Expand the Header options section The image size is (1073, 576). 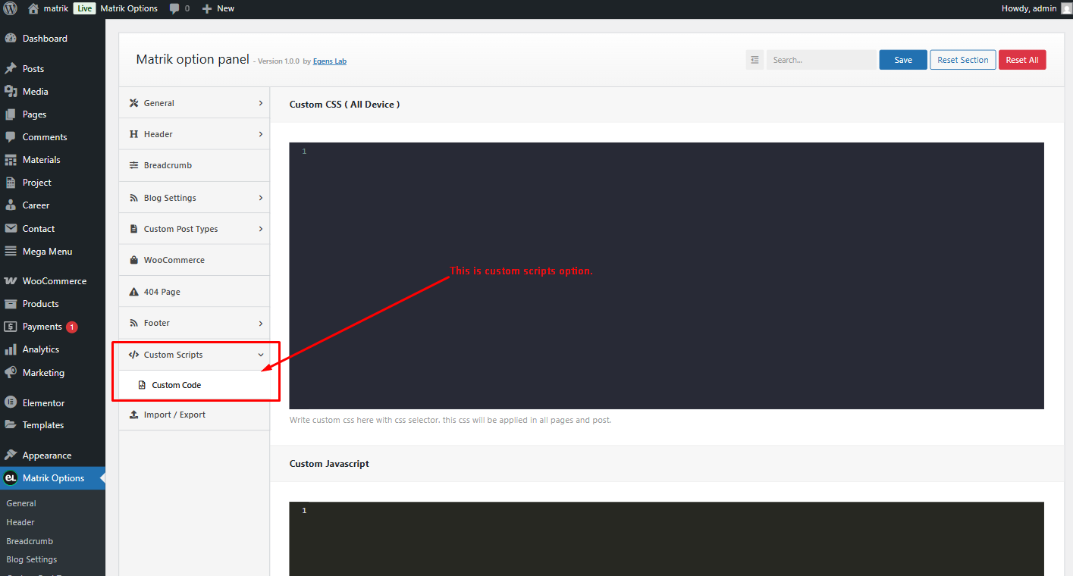tap(194, 134)
